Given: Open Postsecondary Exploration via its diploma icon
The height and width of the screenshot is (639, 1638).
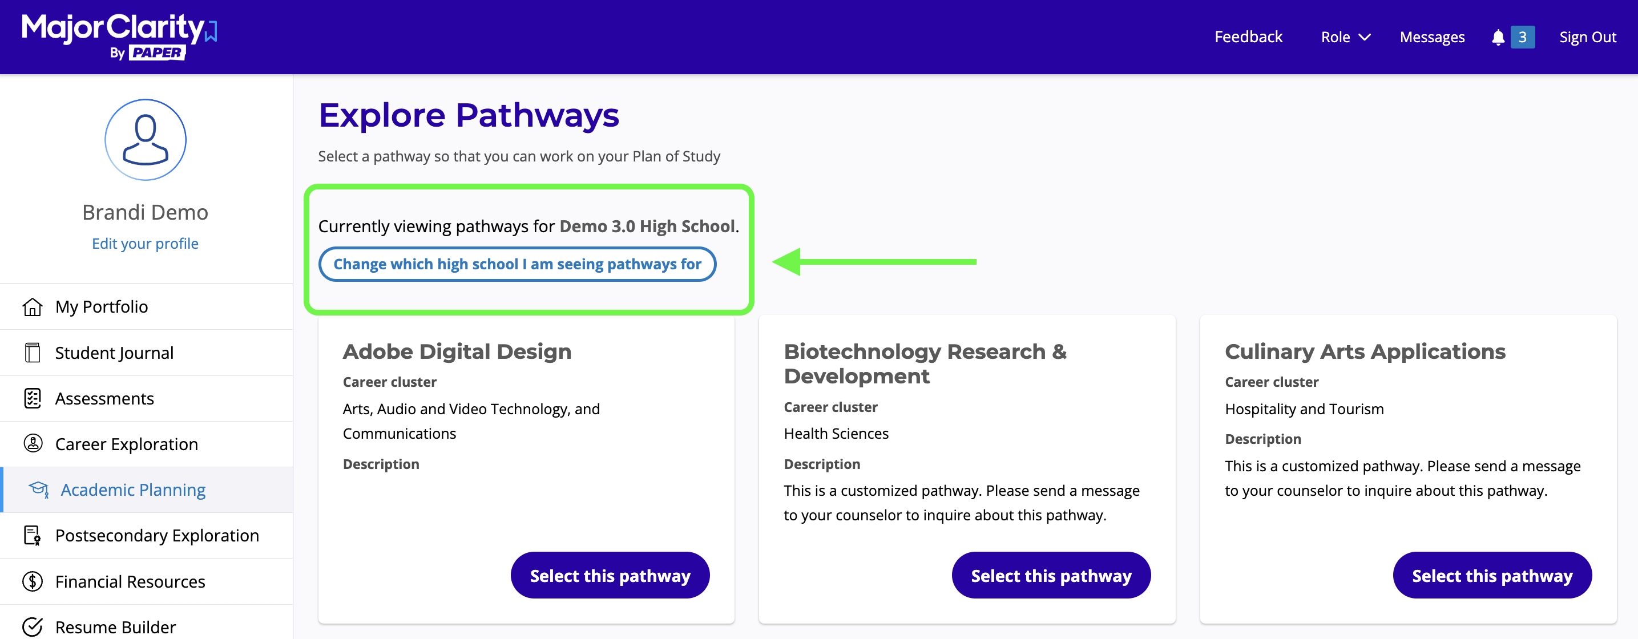Looking at the screenshot, I should coord(32,535).
